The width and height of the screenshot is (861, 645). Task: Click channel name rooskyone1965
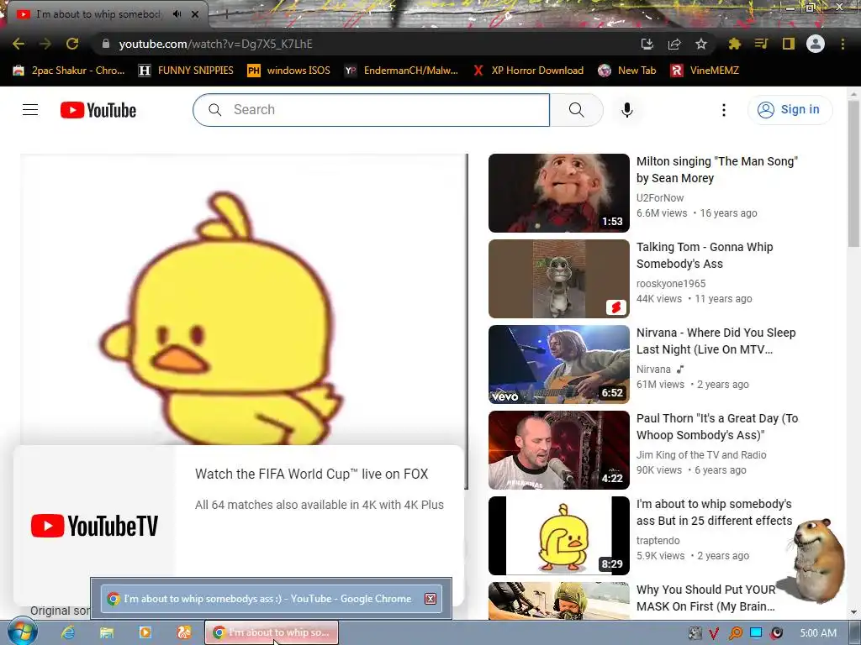click(671, 284)
